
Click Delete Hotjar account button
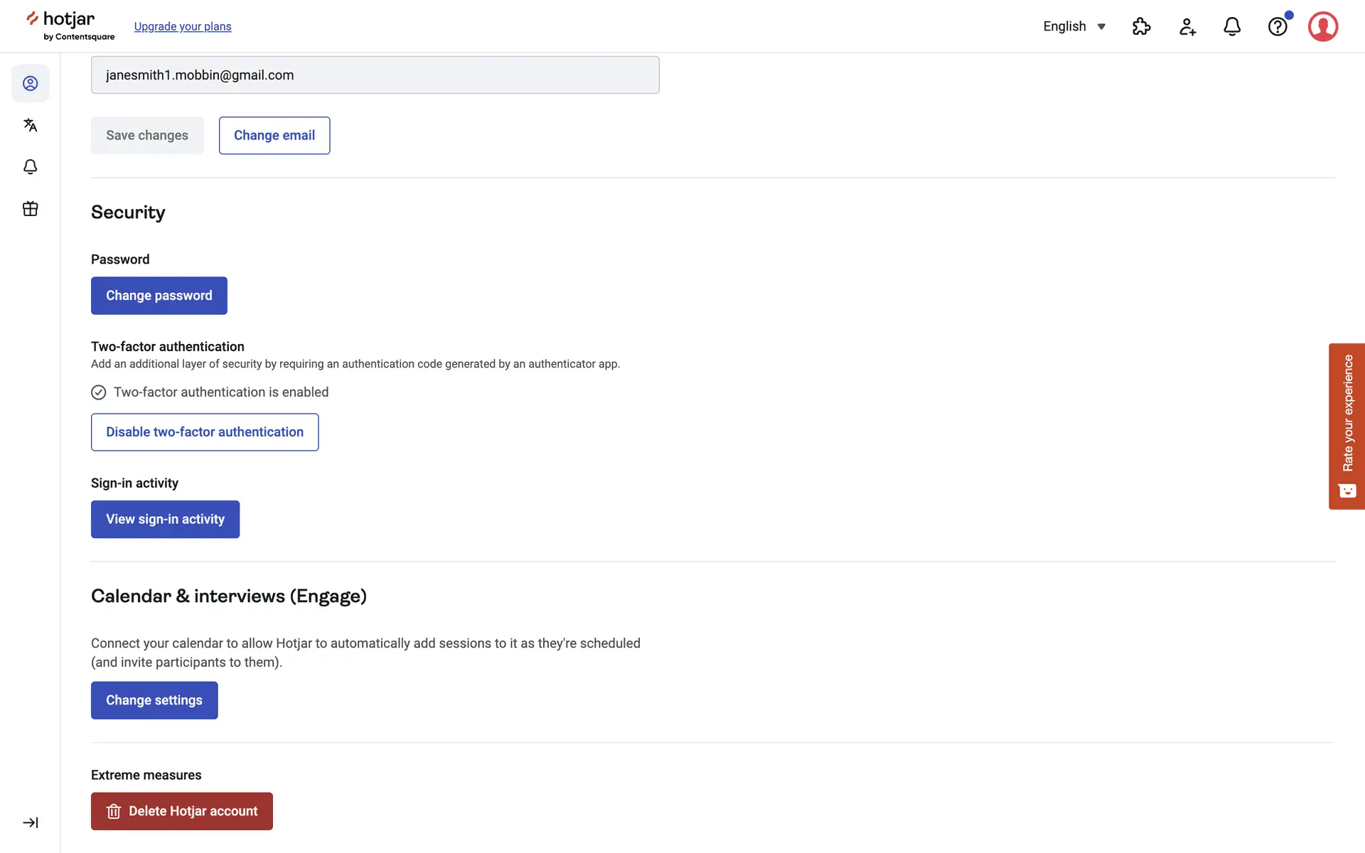pos(182,811)
